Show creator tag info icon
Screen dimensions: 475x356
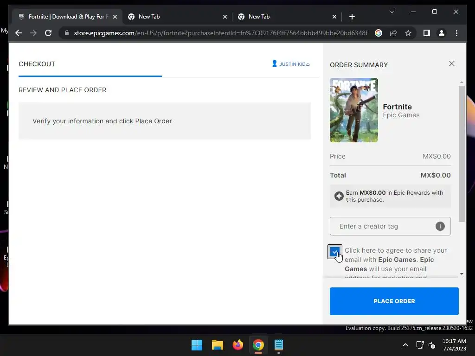pos(440,226)
